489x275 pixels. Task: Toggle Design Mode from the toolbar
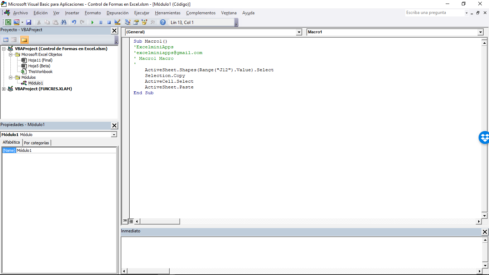point(117,22)
